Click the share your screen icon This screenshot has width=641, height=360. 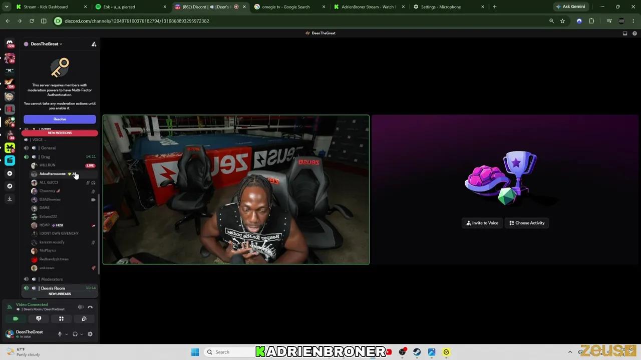click(39, 318)
